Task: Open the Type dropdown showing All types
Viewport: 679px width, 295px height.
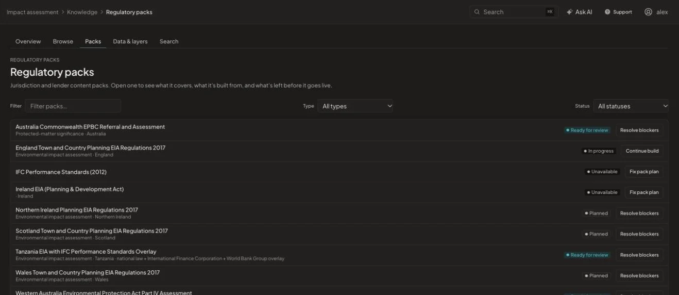Action: coord(355,106)
